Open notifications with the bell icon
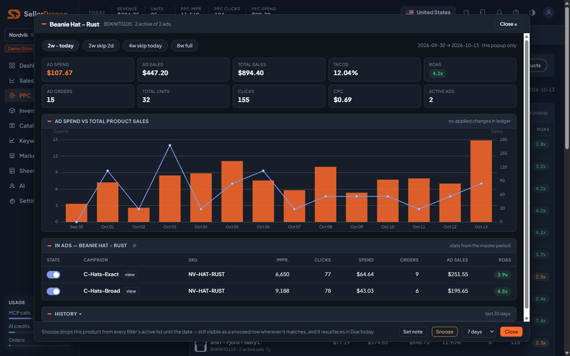The width and height of the screenshot is (570, 356). (x=499, y=12)
